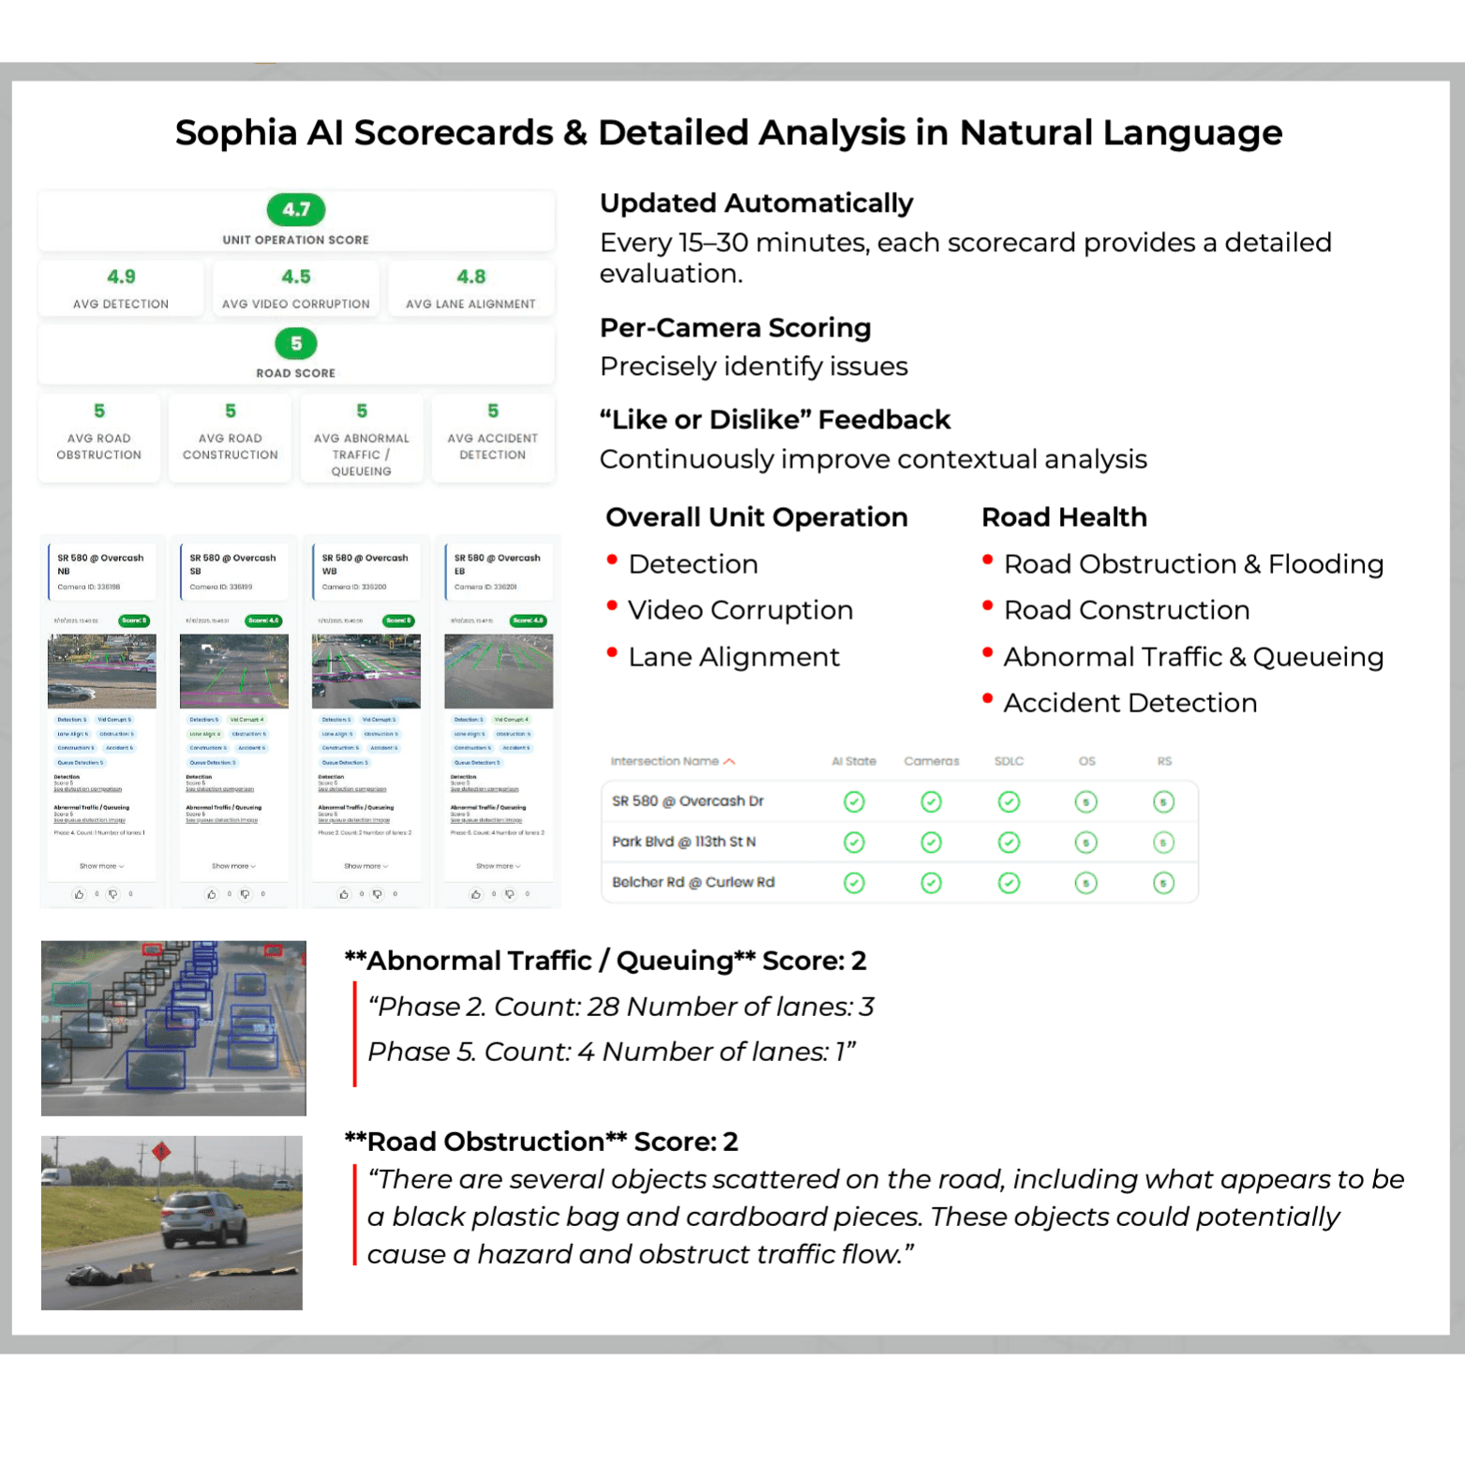Click the Score: 5 badge on the WB camera card
Screen dimensions: 1465x1465
[398, 621]
